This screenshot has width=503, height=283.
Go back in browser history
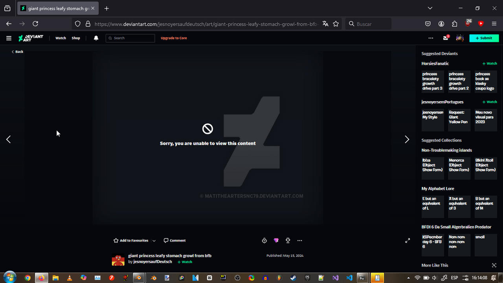click(x=9, y=24)
